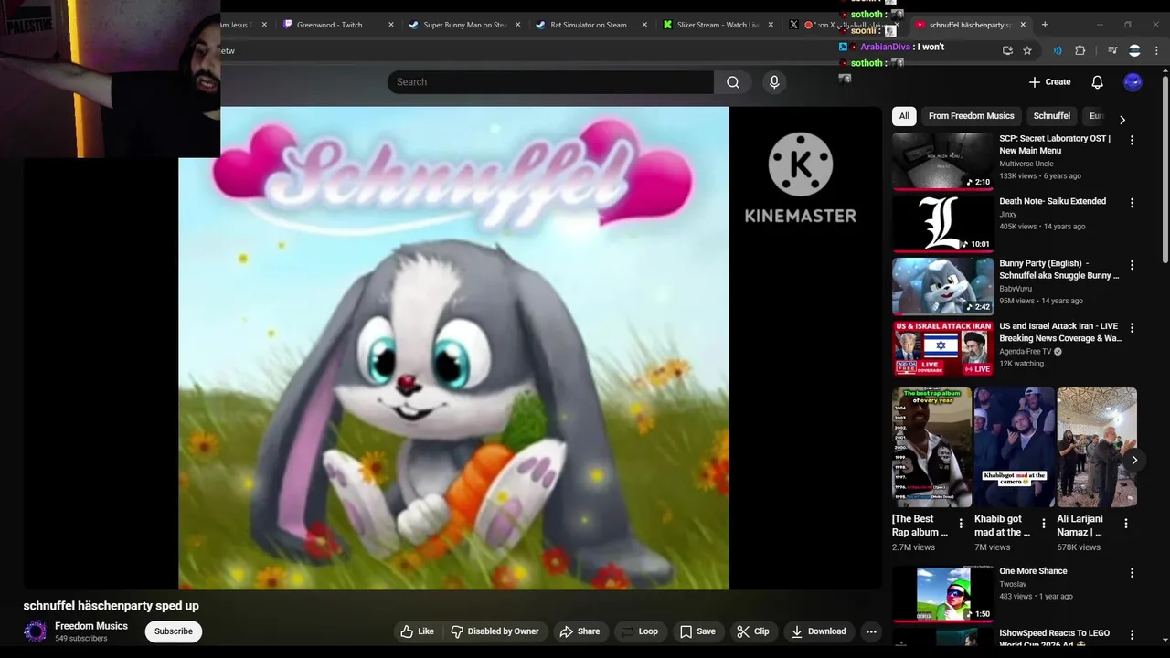Open Bunny Party English video thumbnail
The height and width of the screenshot is (658, 1170).
coord(942,286)
